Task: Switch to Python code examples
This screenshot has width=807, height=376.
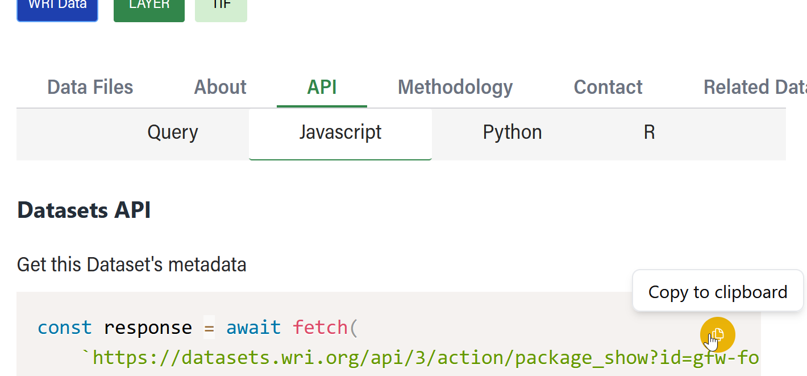Action: 512,133
